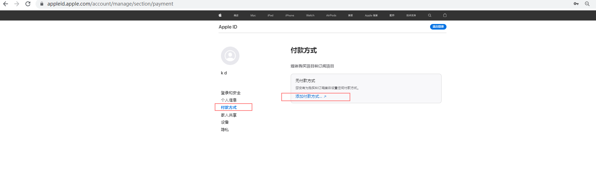Select 隐私 in the sidebar
Viewport: 596px width, 187px height.
click(225, 130)
